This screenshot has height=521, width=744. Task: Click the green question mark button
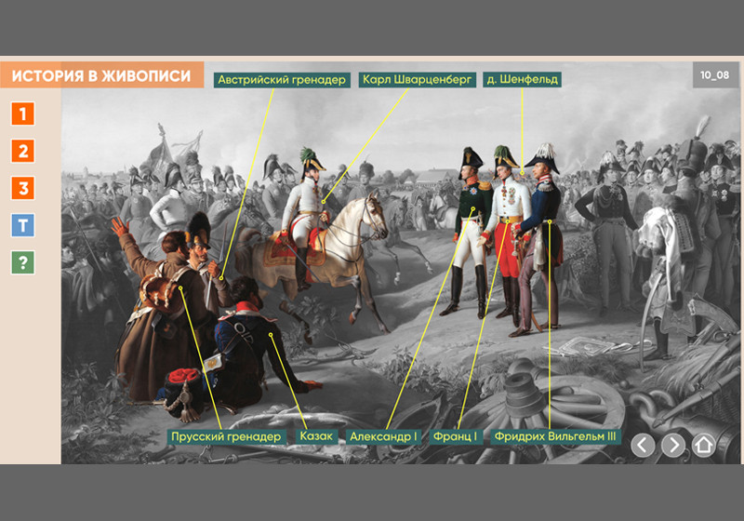pos(23,262)
